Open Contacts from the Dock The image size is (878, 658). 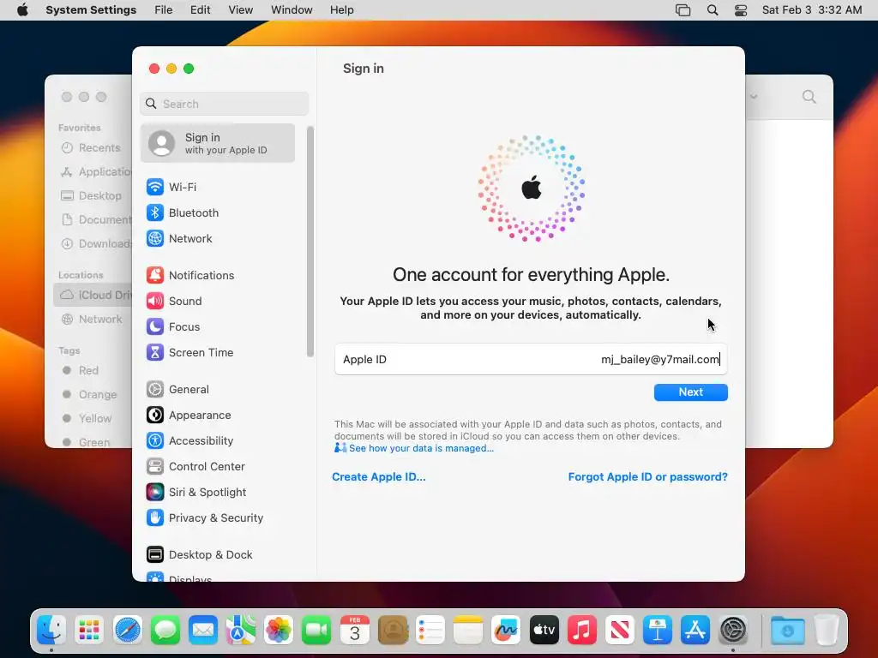coord(393,631)
